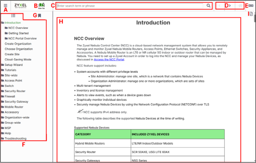Viewport: 256px width, 163px height.
Task: Collapse the Introduction tree folder
Action: click(x=3, y=23)
